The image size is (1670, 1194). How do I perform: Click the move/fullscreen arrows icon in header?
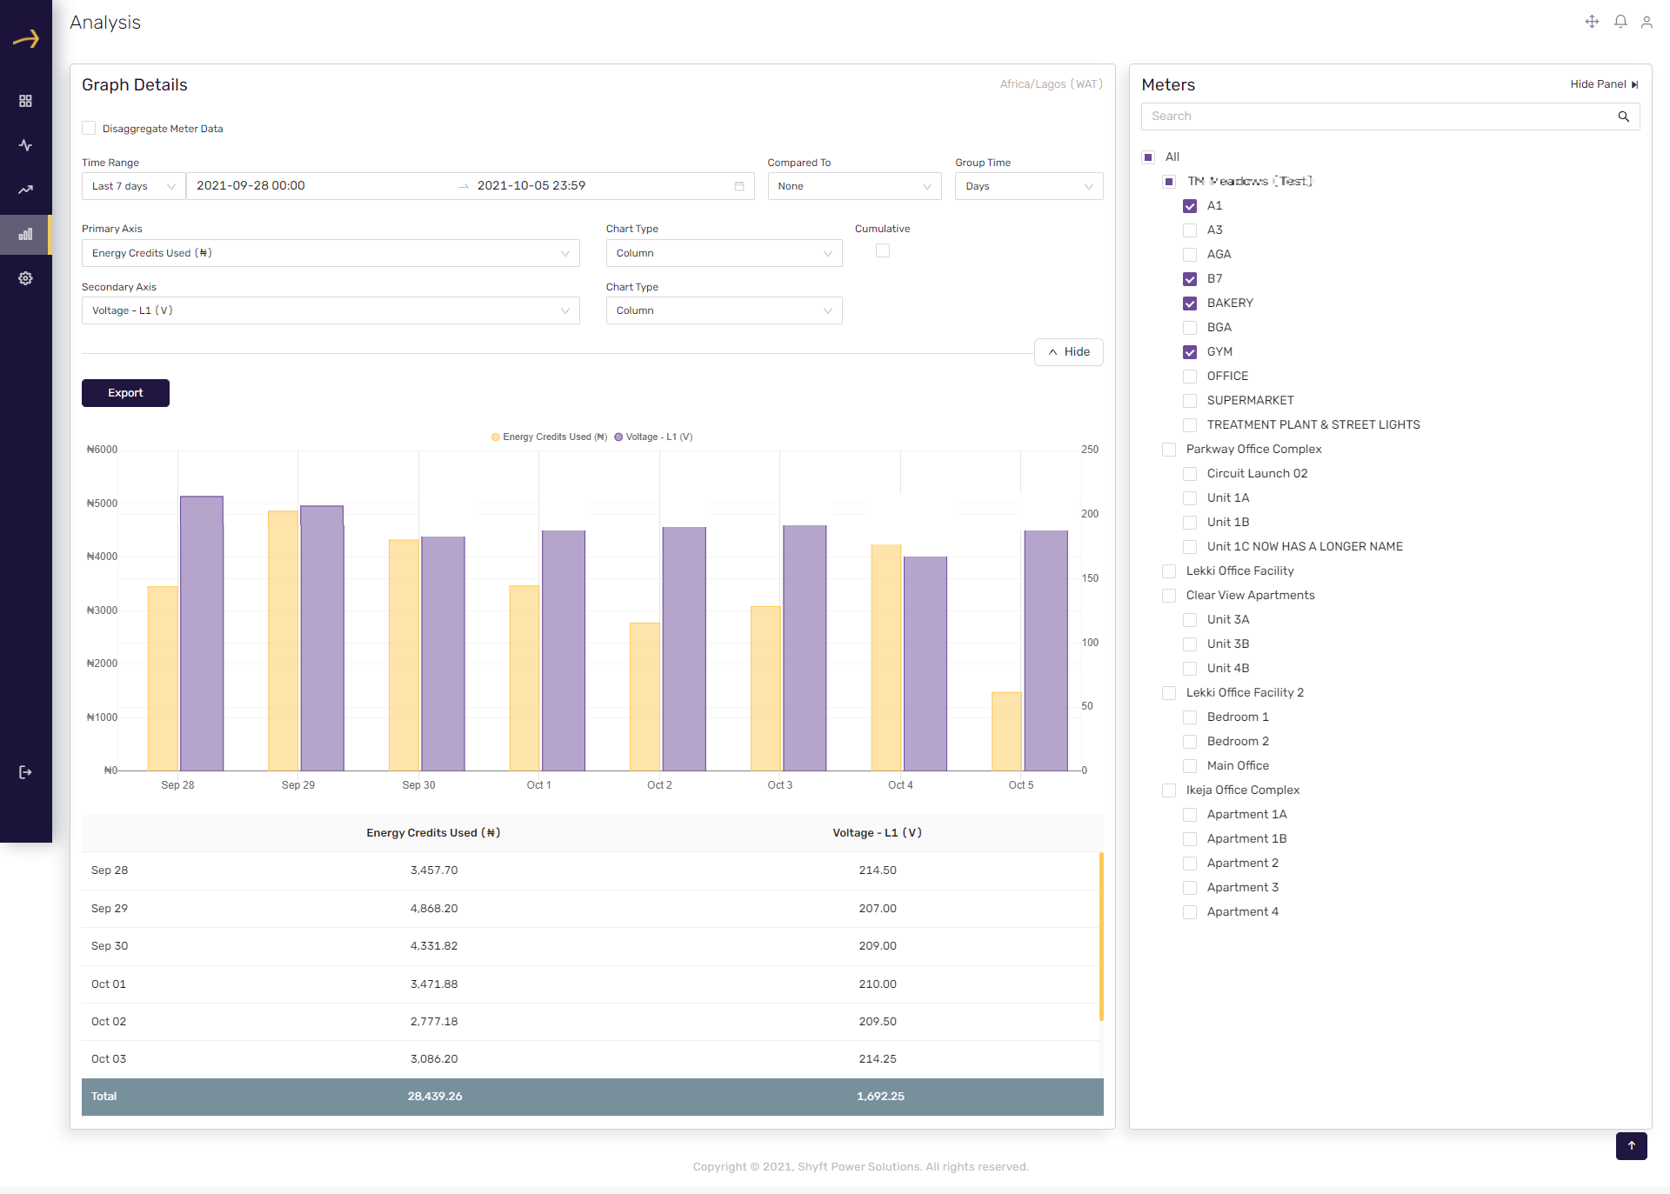click(1592, 22)
